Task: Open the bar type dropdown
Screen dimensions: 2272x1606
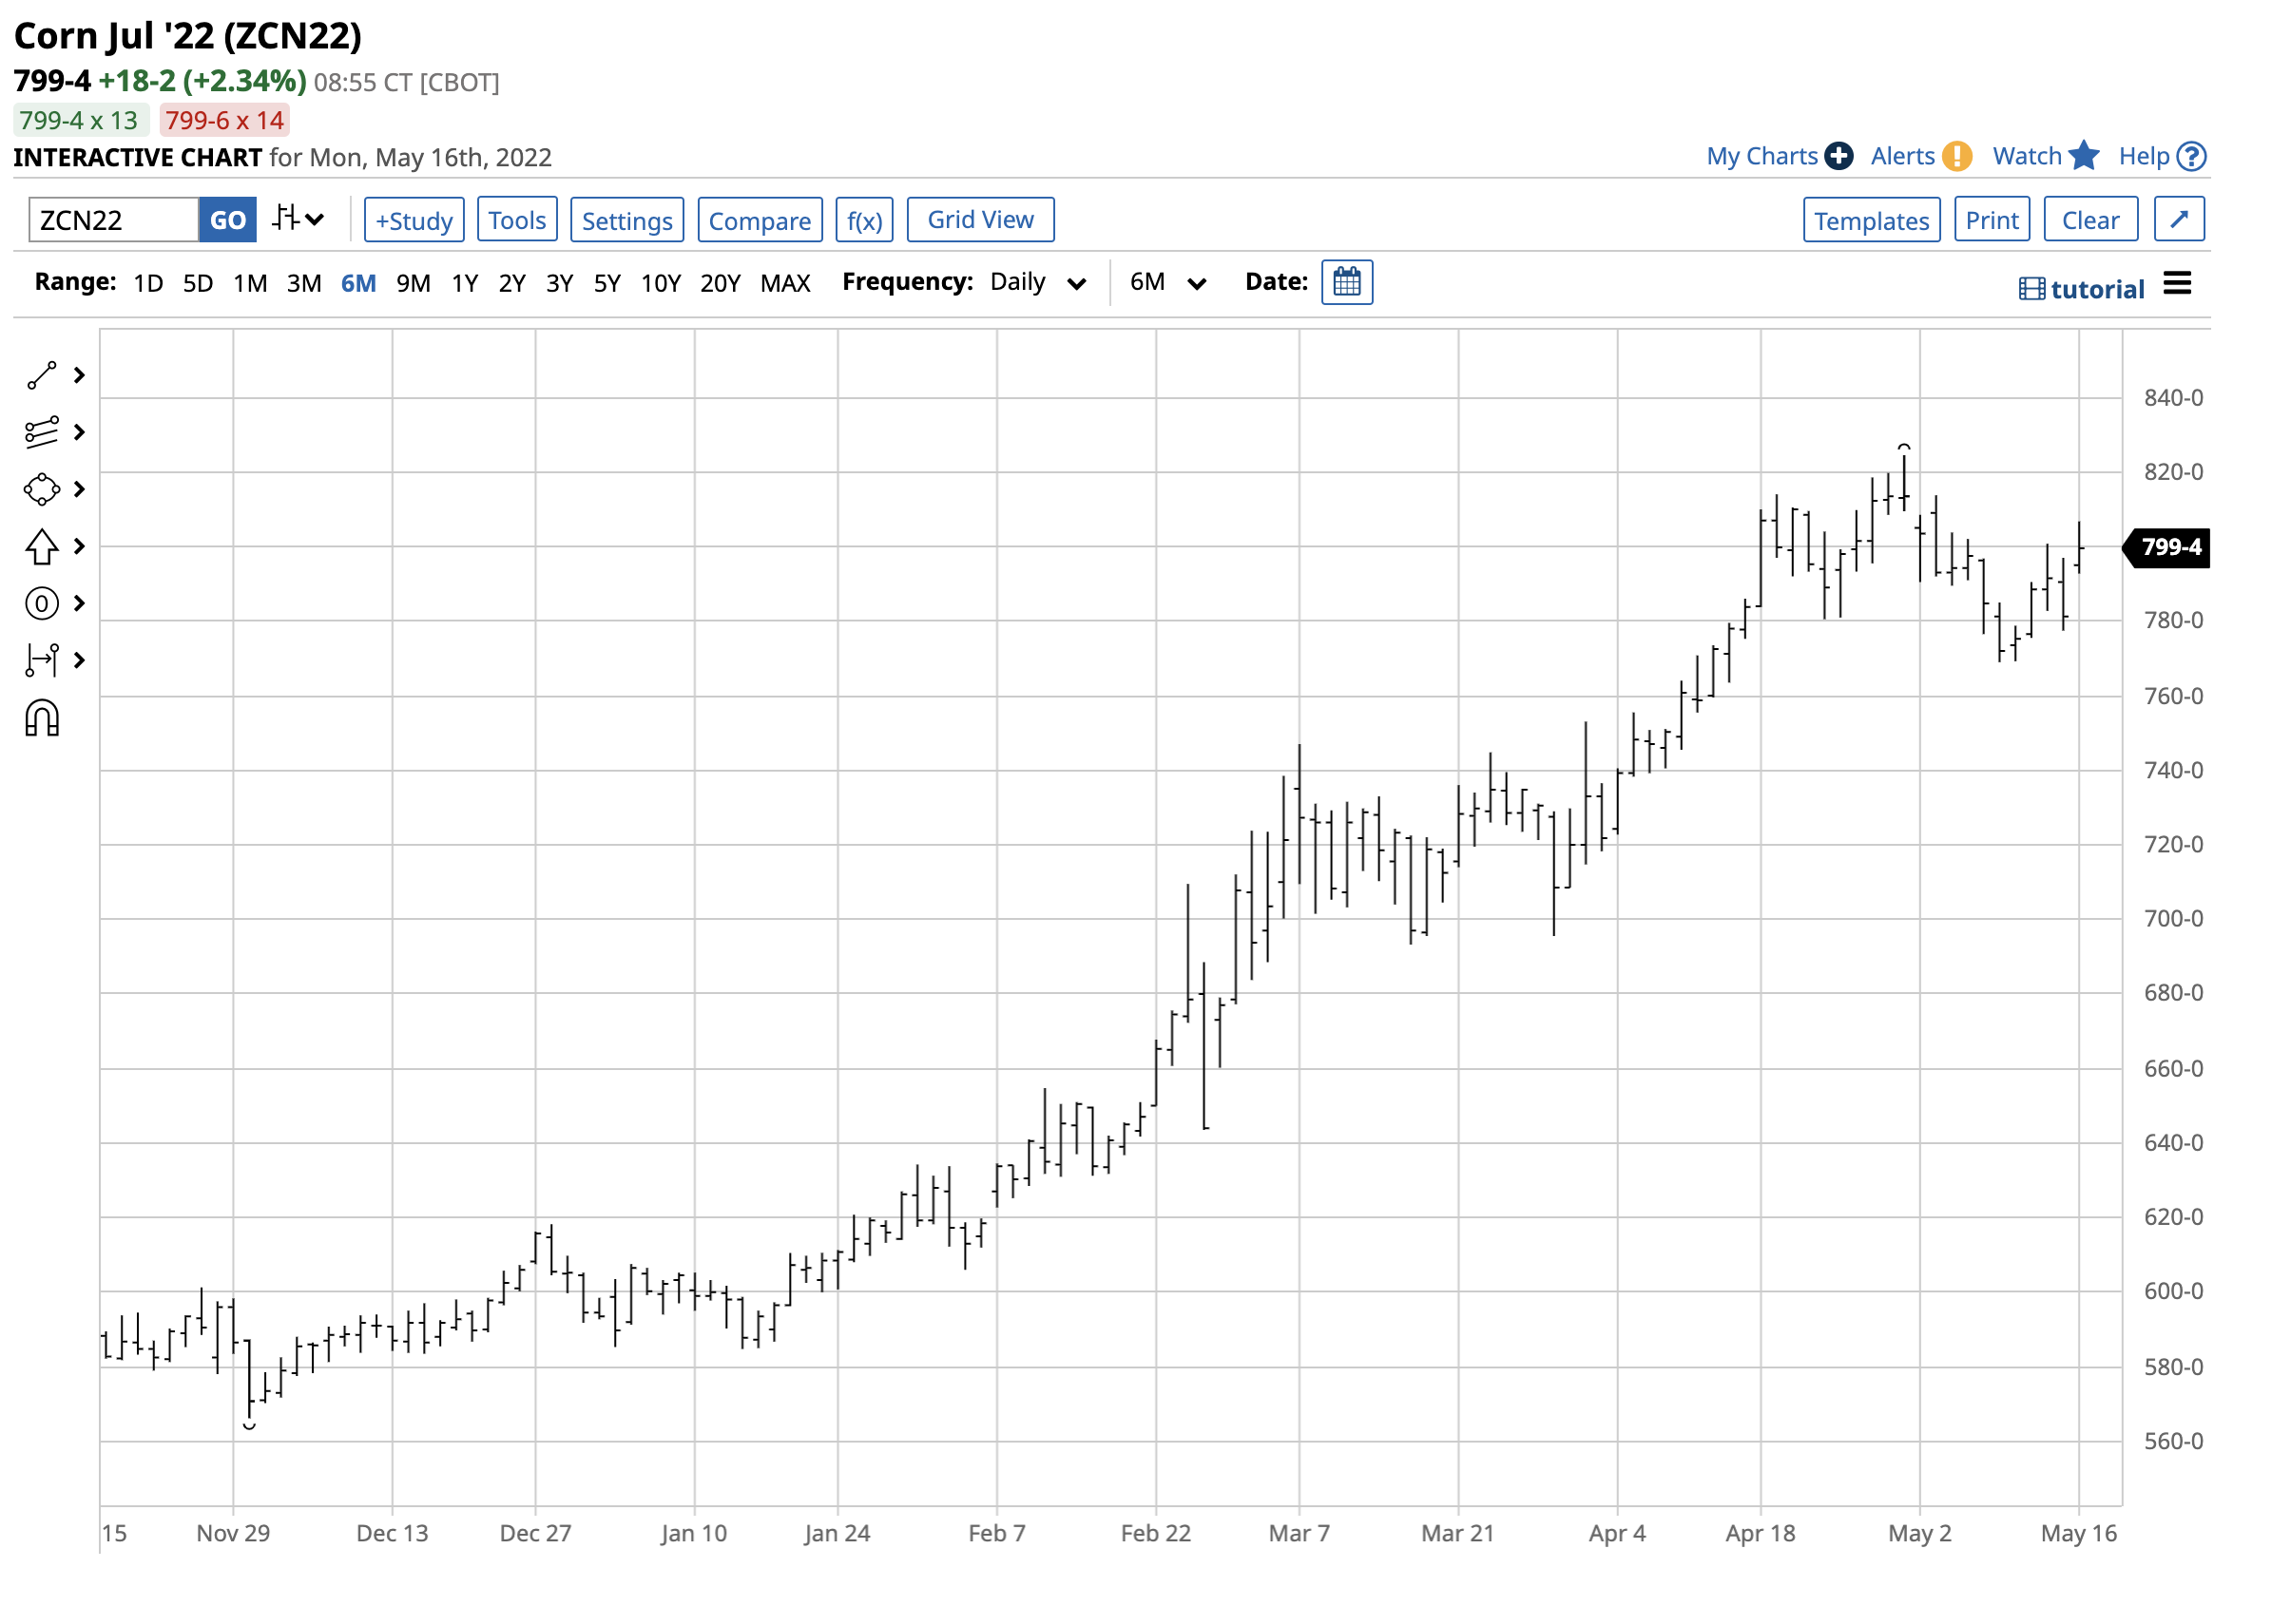Action: [298, 220]
